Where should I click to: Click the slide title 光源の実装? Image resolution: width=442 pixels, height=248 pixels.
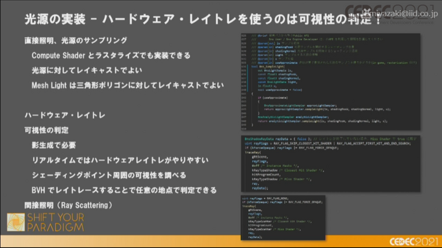[55, 19]
